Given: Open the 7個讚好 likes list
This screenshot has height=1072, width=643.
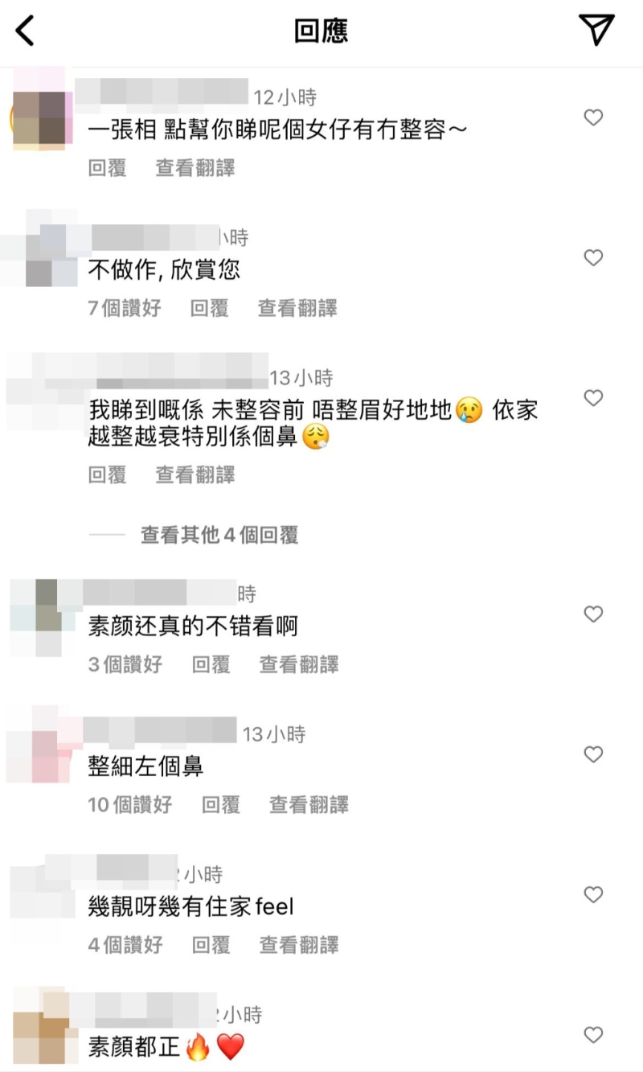Looking at the screenshot, I should (x=125, y=308).
